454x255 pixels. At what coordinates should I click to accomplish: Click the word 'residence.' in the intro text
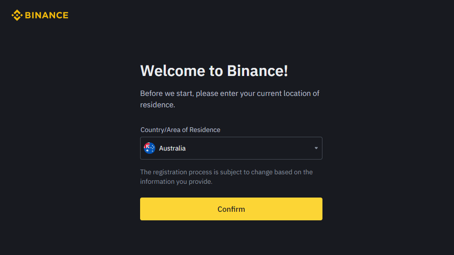[158, 105]
